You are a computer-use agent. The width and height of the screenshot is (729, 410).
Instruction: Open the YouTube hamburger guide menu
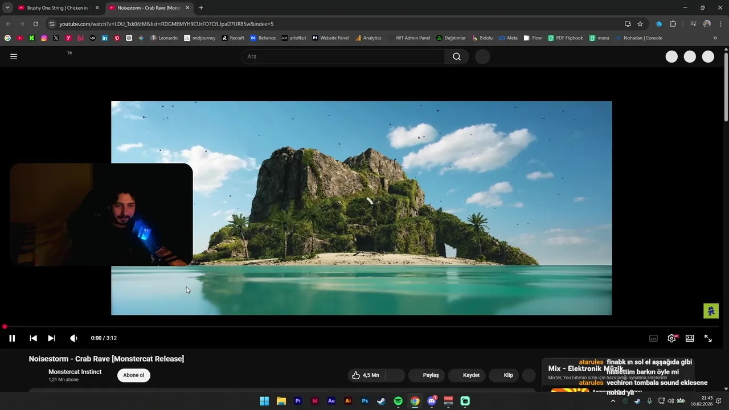tap(14, 56)
